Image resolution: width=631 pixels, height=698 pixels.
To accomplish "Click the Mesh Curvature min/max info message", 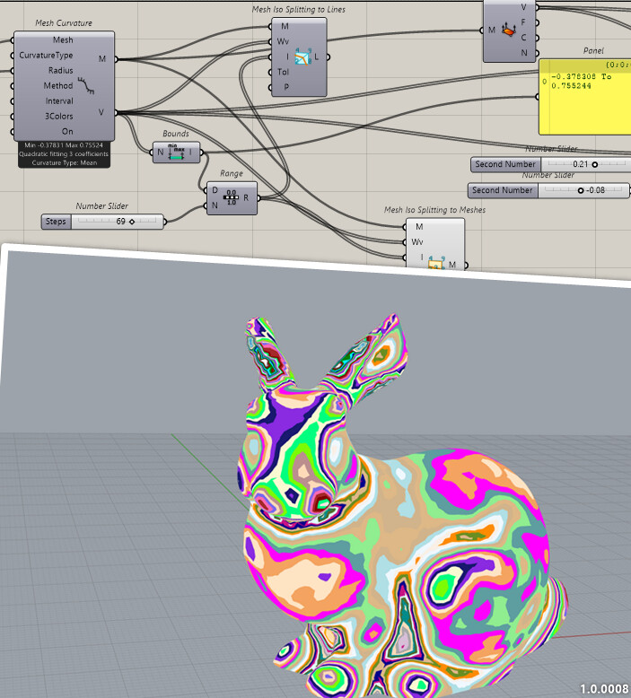I will click(64, 154).
